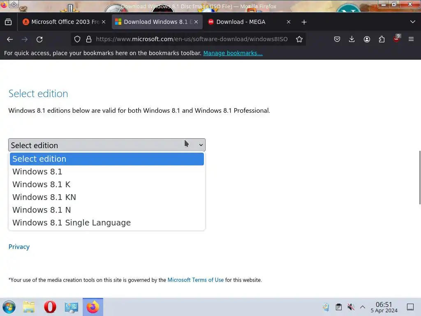The image size is (421, 316).
Task: Select Windows 8.1 N option
Action: (107, 210)
